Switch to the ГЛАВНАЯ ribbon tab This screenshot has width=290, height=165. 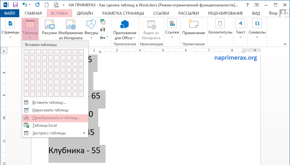pos(33,13)
